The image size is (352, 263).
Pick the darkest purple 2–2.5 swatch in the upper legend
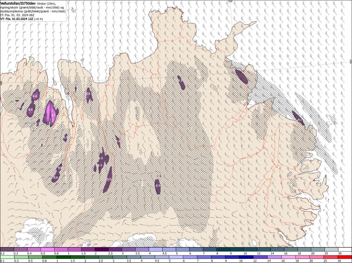coord(101,249)
